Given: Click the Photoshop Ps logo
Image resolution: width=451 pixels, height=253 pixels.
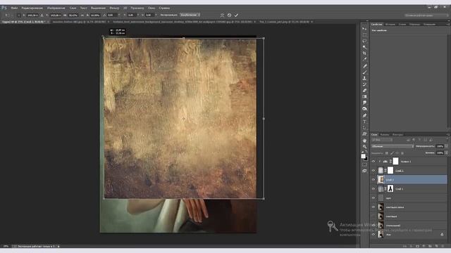Looking at the screenshot, I should (x=4, y=8).
